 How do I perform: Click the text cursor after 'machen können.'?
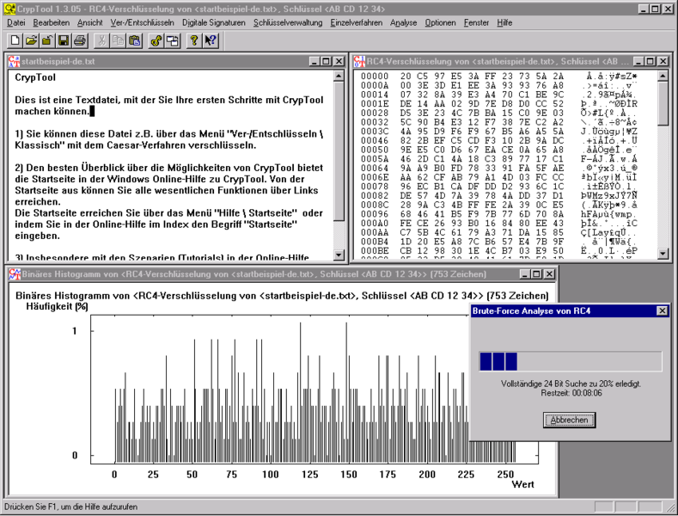pyautogui.click(x=92, y=111)
